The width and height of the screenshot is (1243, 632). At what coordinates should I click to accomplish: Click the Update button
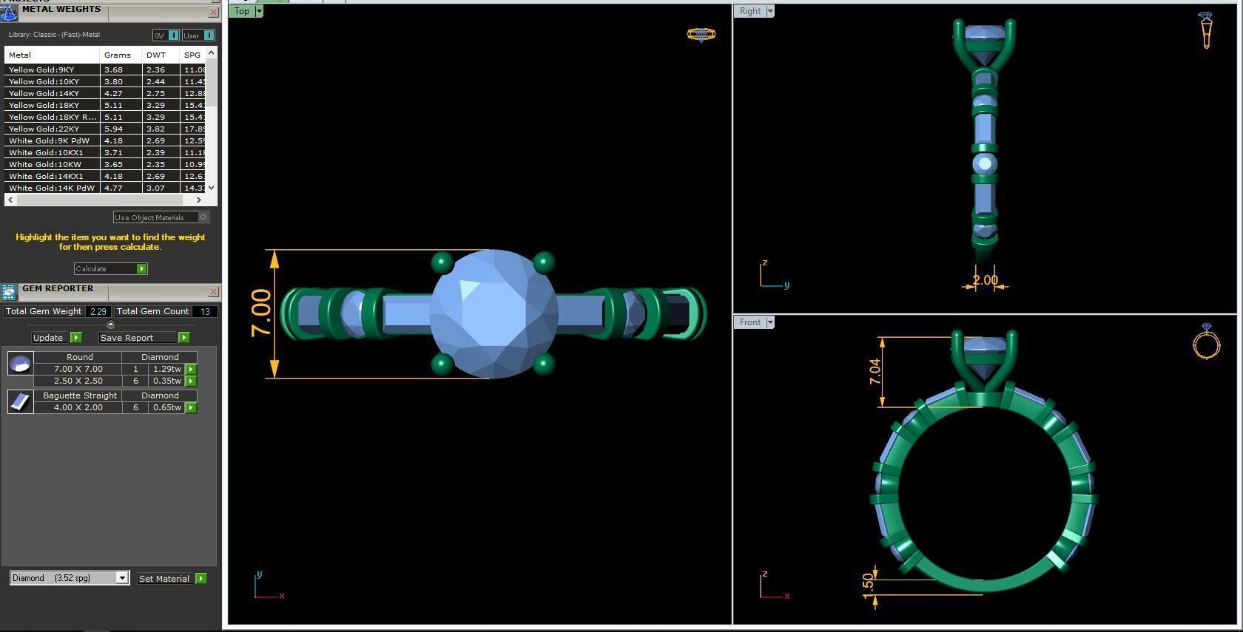[48, 338]
